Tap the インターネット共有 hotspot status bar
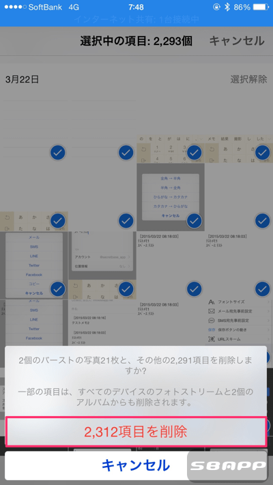The height and width of the screenshot is (485, 273). click(x=136, y=20)
